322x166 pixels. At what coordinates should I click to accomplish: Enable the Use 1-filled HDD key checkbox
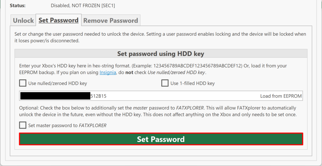tap(165, 83)
